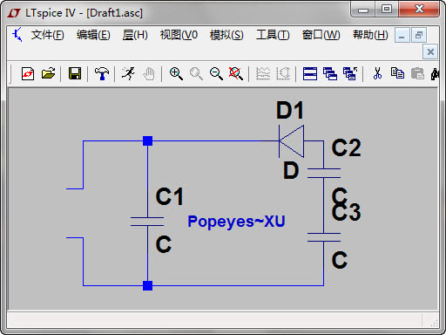Screen dimensions: 446x335
Task: Open the 工具(T) menu
Action: click(273, 35)
